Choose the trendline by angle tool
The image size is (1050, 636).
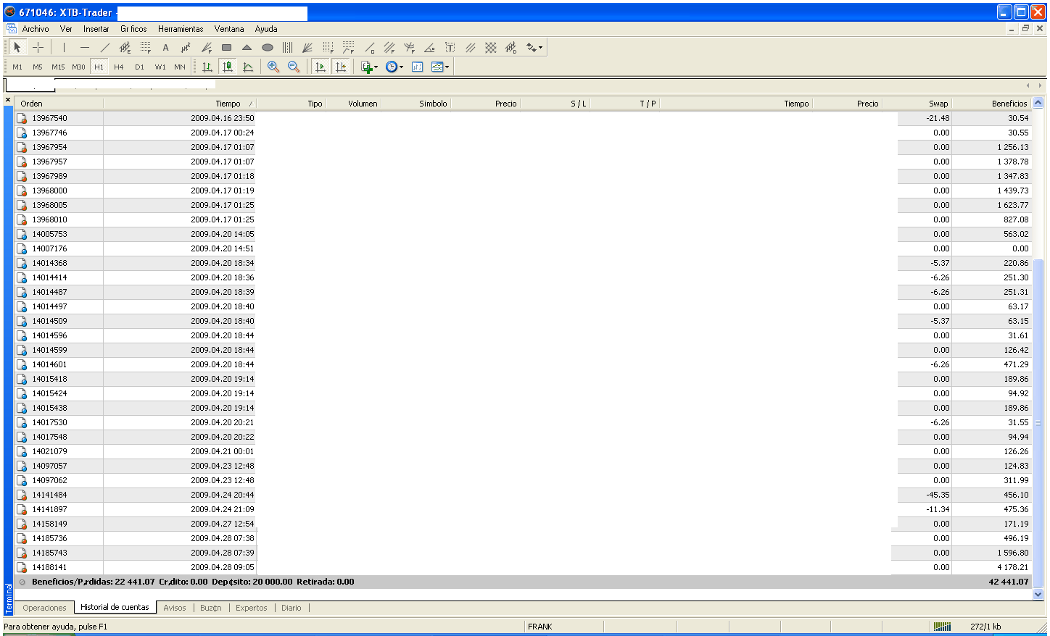(429, 48)
